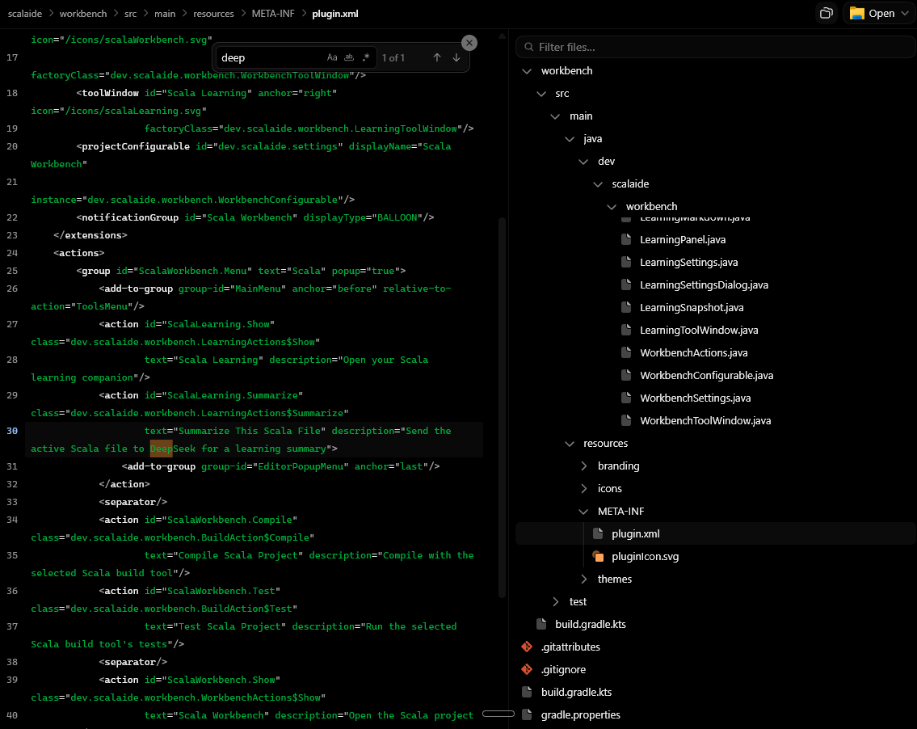Open the project with the Open button
This screenshot has height=729, width=917.
click(873, 13)
